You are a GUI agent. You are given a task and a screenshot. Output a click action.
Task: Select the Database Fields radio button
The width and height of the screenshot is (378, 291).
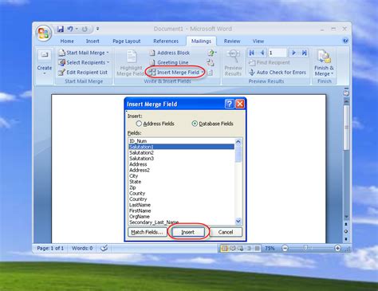click(195, 124)
